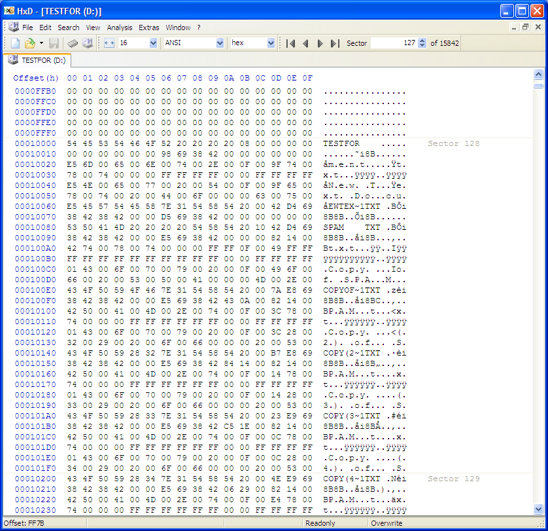Open the Edit menu
548x531 pixels.
45,27
